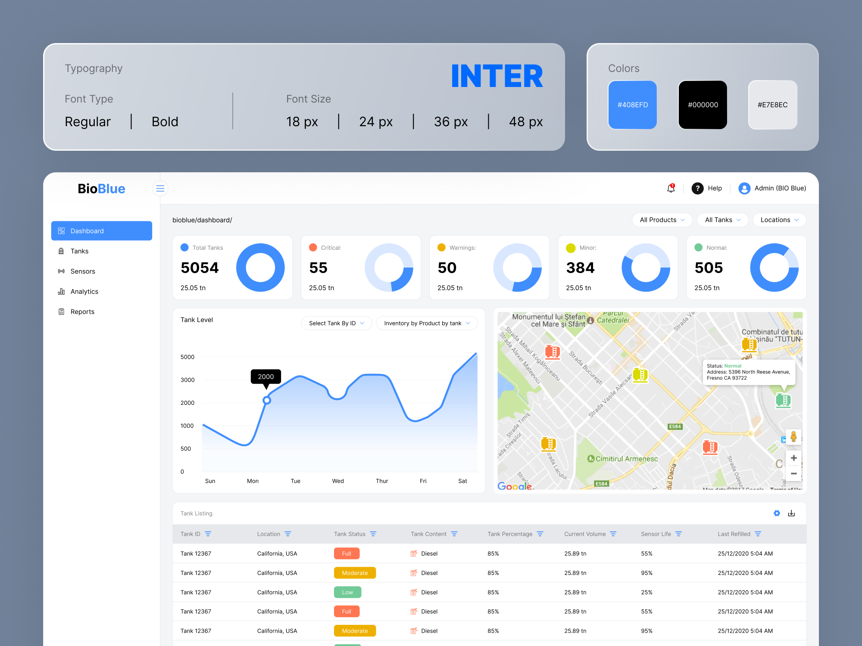This screenshot has height=646, width=862.
Task: Download the Tank Listing data
Action: [791, 513]
